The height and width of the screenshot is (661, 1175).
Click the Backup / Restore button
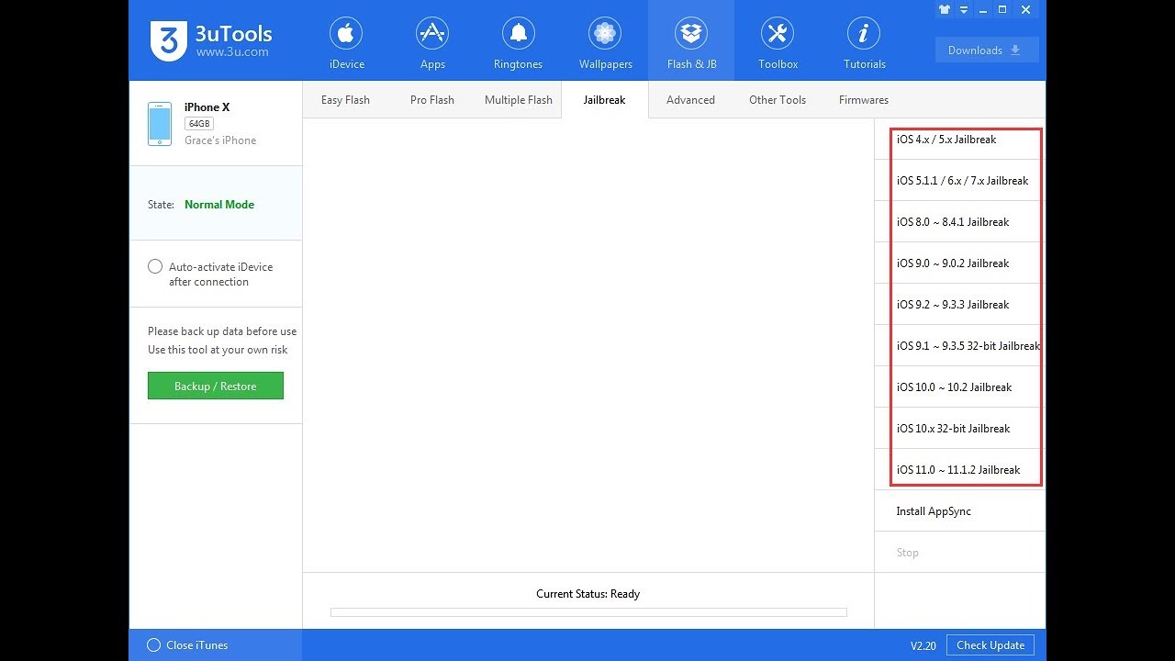(x=216, y=386)
